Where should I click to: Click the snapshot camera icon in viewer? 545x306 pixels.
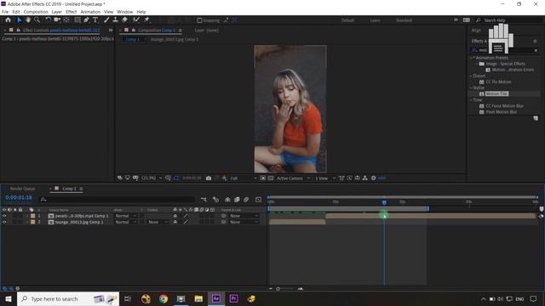pos(209,178)
